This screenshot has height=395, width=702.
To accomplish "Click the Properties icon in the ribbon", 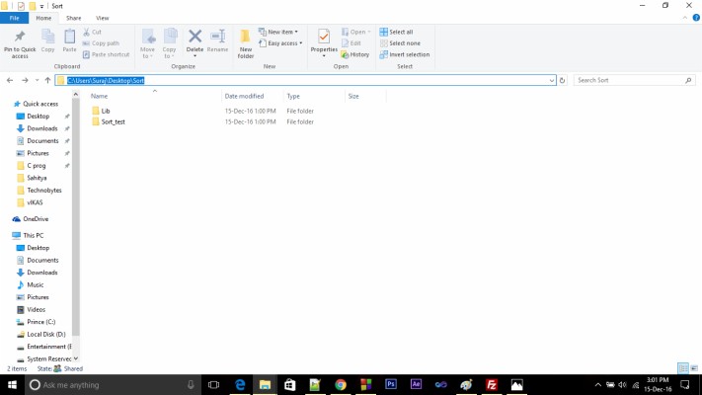I will (324, 38).
